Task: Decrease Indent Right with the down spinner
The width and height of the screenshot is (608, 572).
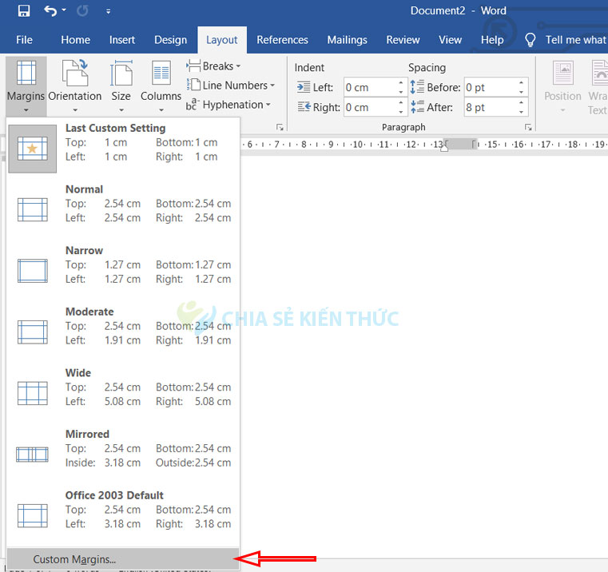Action: (x=401, y=112)
